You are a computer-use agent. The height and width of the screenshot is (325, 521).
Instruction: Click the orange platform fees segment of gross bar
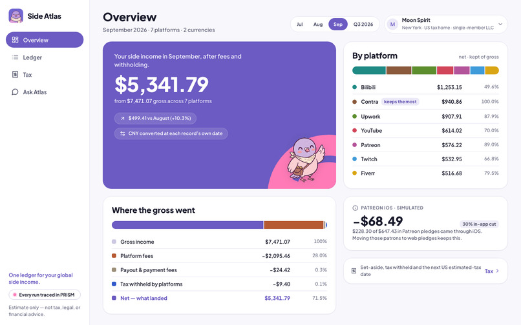point(293,225)
